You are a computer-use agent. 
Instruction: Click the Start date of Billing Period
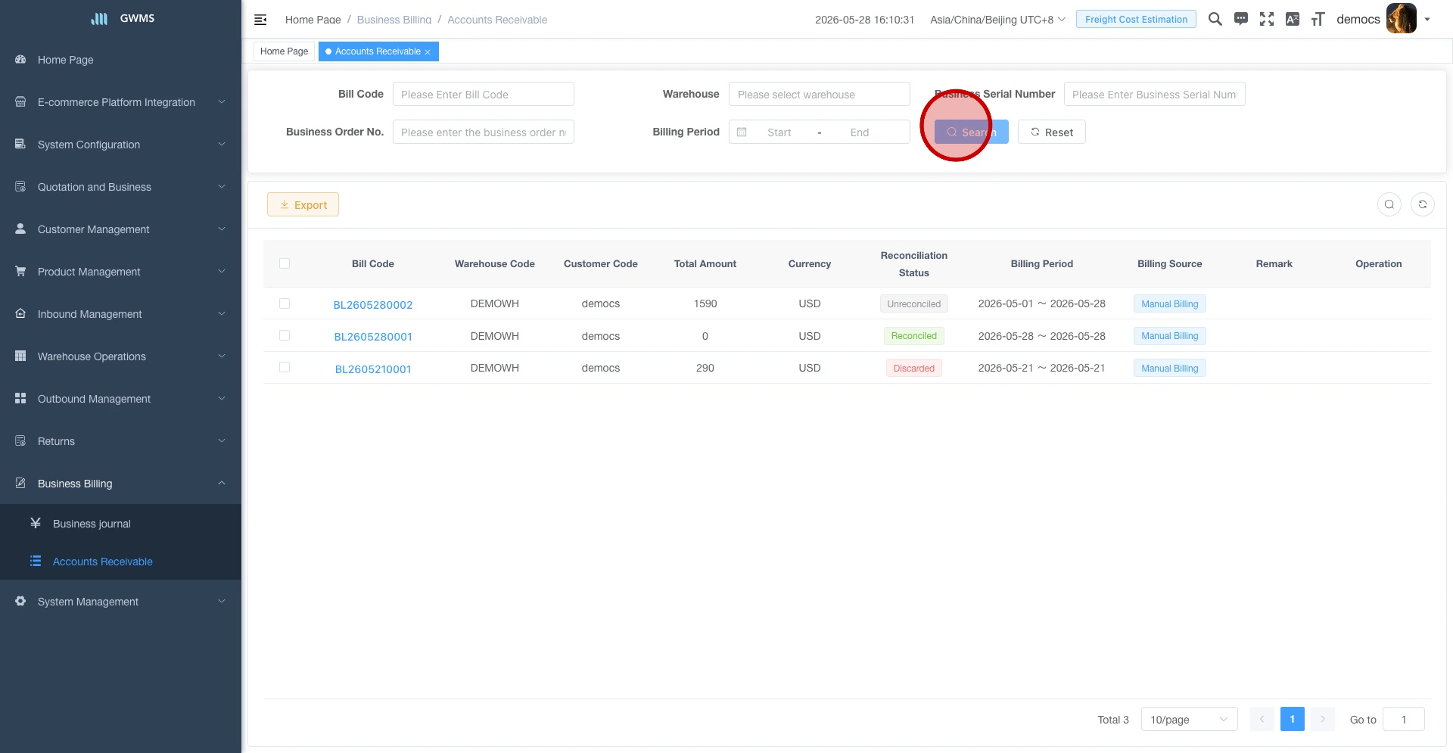click(779, 132)
